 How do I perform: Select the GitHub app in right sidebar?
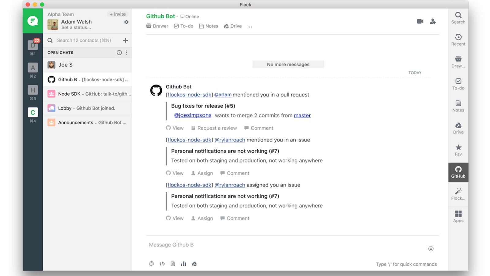(x=458, y=172)
